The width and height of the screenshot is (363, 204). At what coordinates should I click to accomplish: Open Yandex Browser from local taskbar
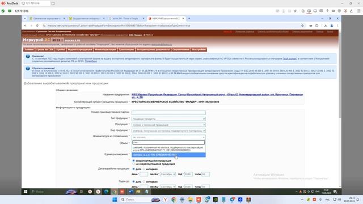pos(165,199)
